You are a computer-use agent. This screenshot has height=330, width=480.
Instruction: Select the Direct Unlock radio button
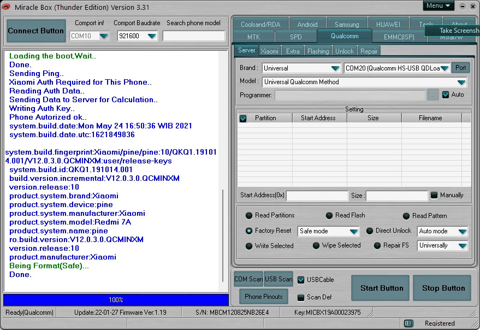coord(370,231)
